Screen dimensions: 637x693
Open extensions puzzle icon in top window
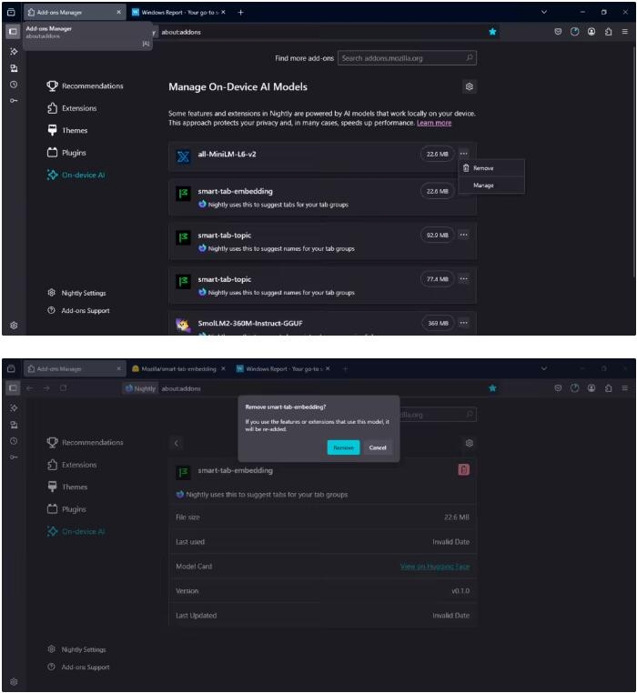point(608,32)
